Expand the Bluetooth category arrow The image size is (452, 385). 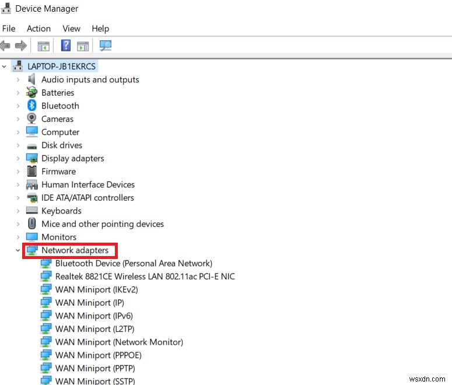pos(18,106)
